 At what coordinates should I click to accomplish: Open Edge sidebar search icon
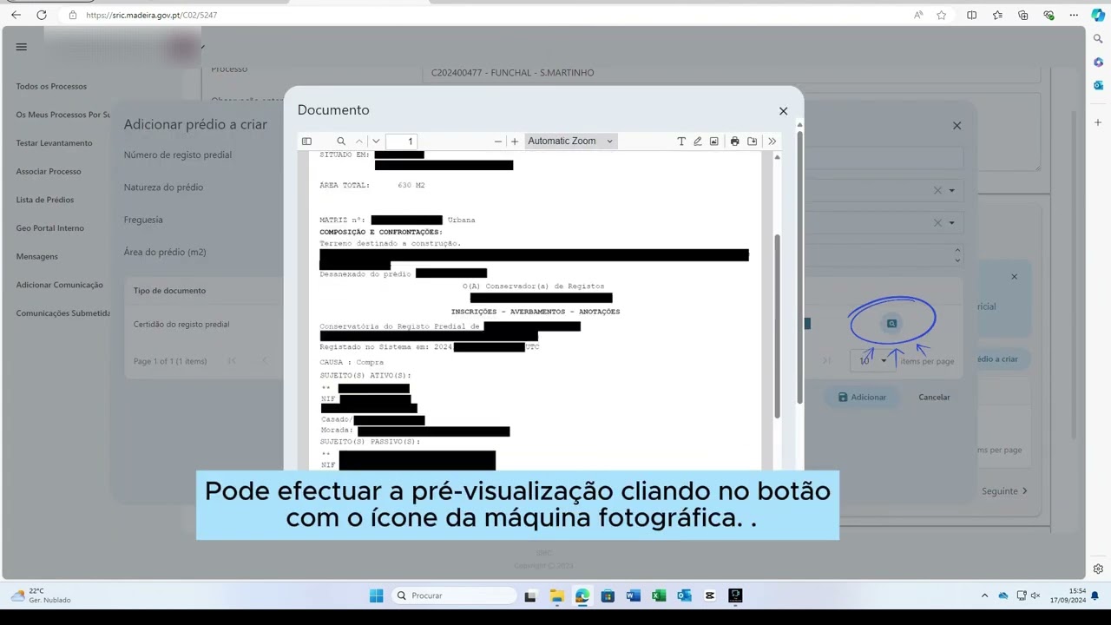pyautogui.click(x=1098, y=39)
